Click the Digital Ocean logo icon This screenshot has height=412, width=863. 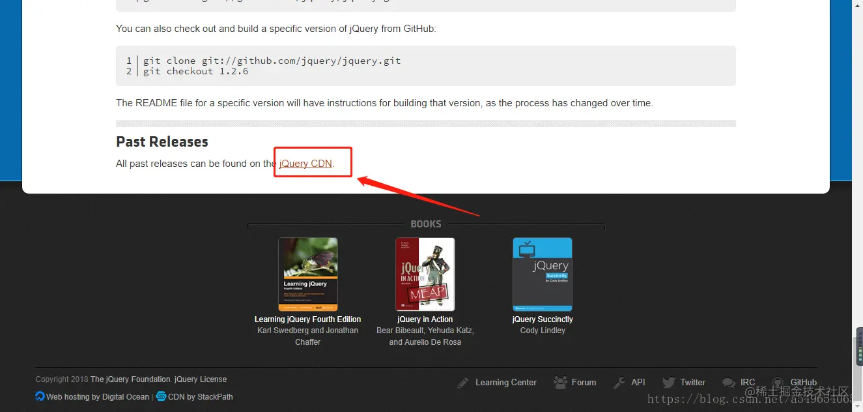click(40, 396)
